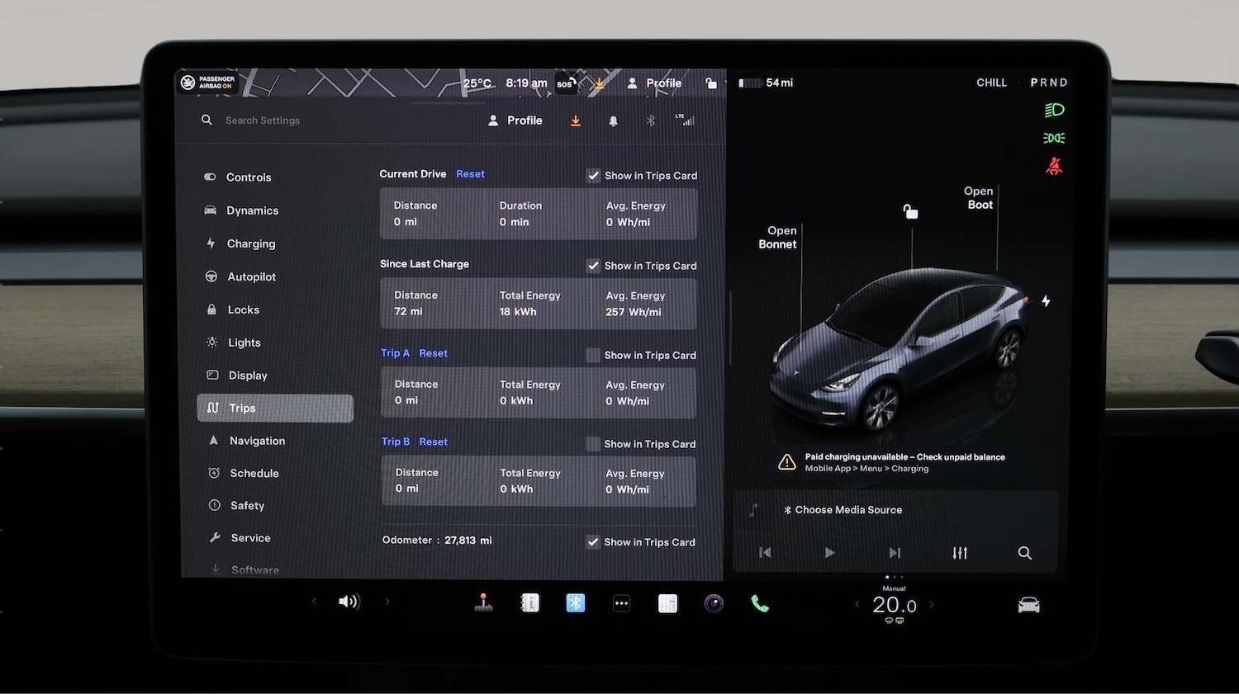Tap the charge port lightning bolt icon
This screenshot has height=694, width=1239.
pyautogui.click(x=1046, y=301)
